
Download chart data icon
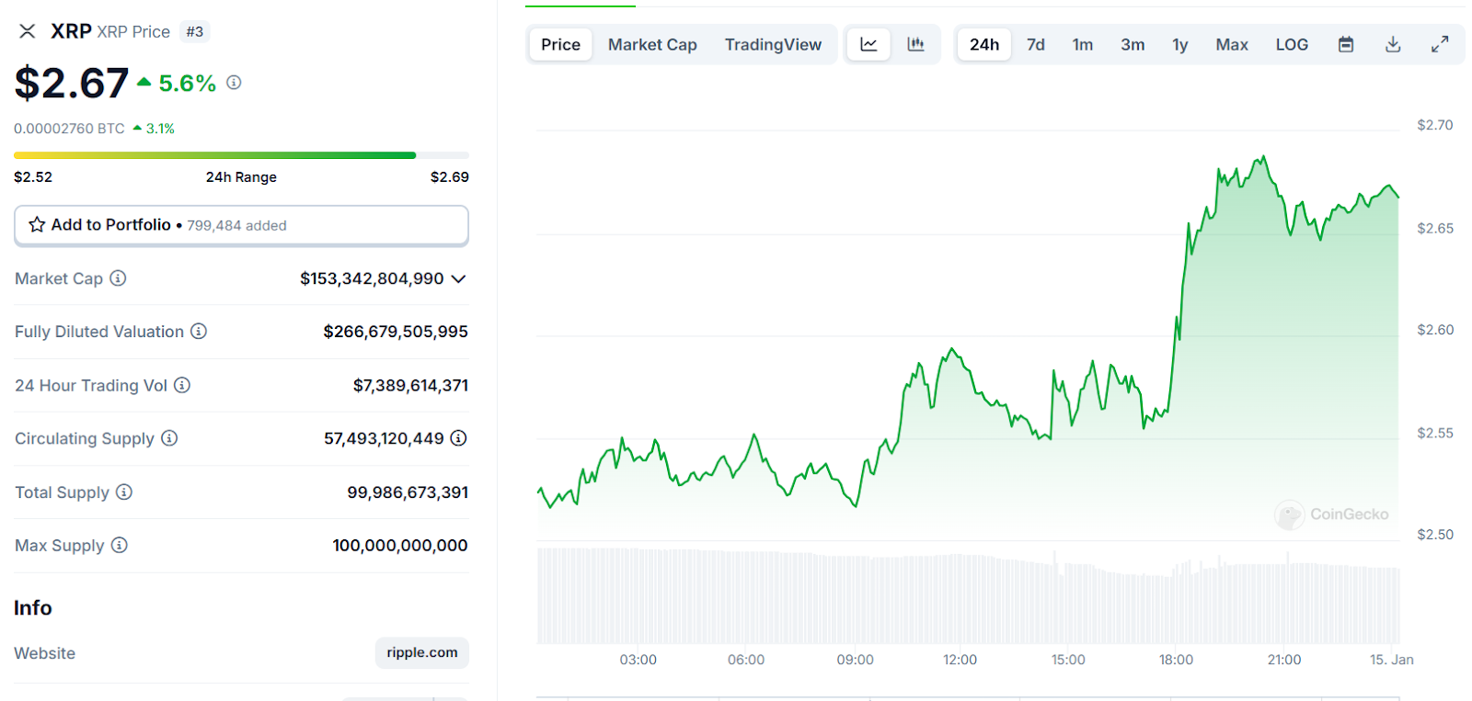(x=1393, y=44)
